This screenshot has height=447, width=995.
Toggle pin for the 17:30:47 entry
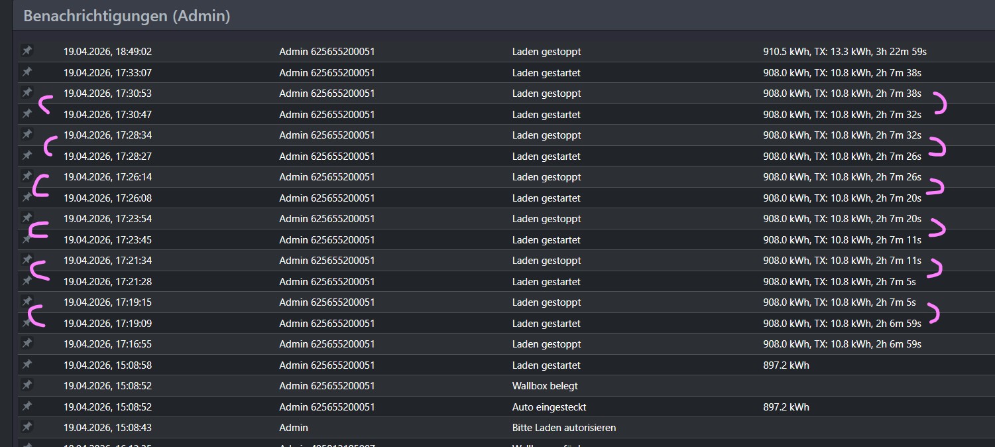pos(27,114)
